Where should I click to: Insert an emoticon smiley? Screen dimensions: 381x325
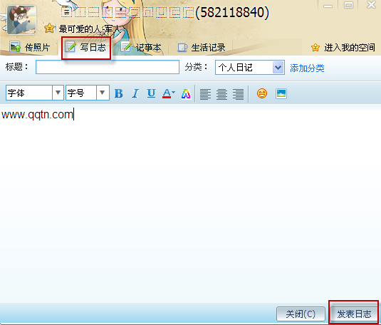[262, 93]
